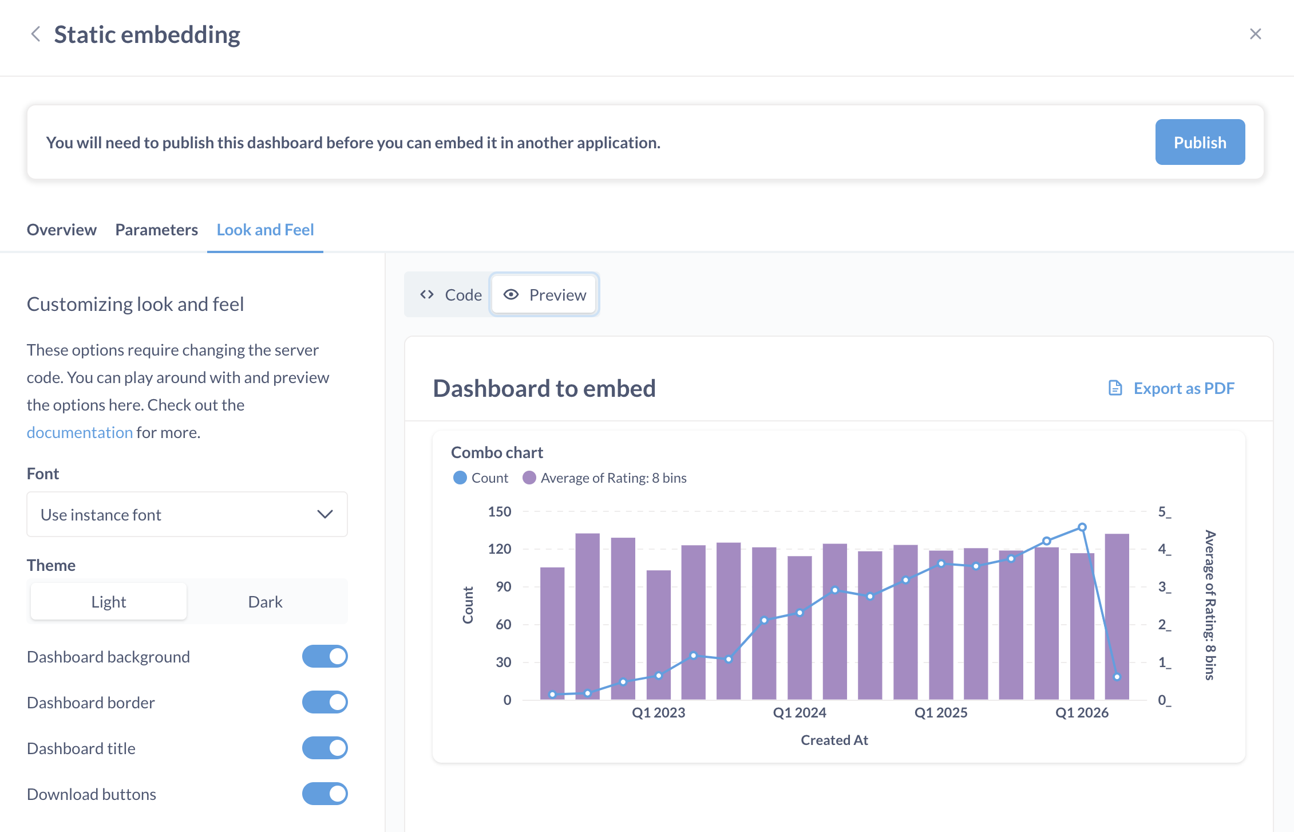1294x832 pixels.
Task: Click the back chevron beside Static embedding
Action: point(35,34)
